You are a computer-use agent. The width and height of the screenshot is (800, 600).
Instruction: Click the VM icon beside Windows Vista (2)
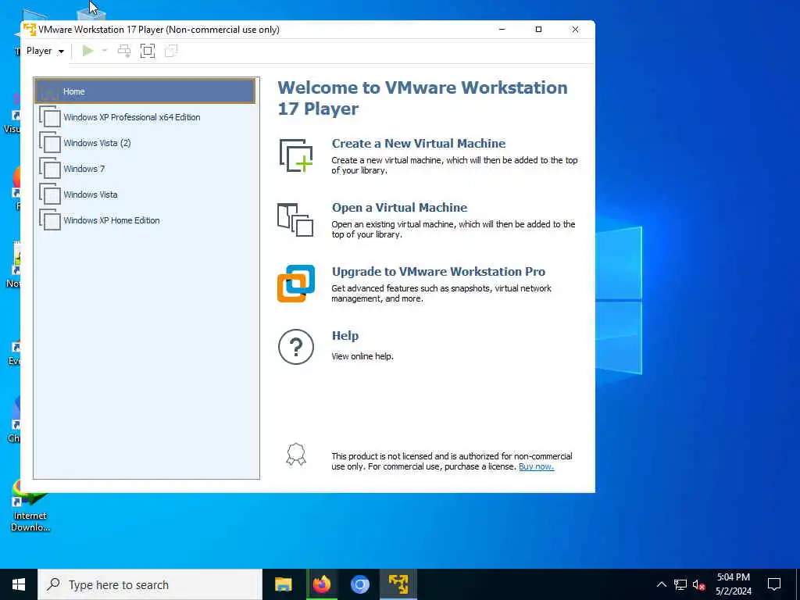click(50, 142)
